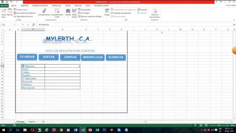Image resolution: width=236 pixels, height=133 pixels.
Task: Open the Registro sheet tab
Action: point(32,122)
